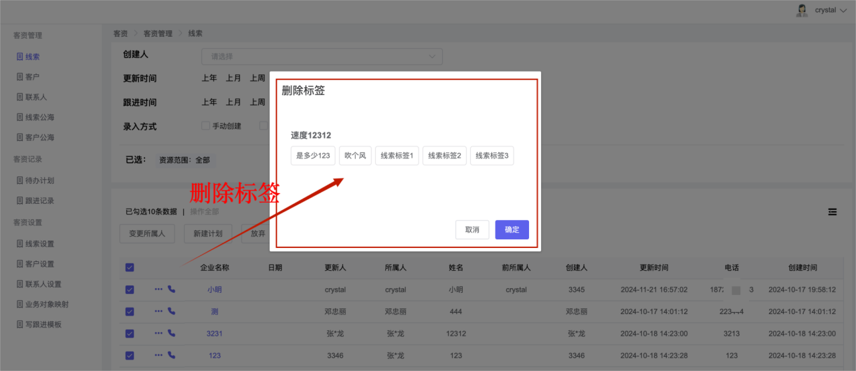Click the crystal user avatar icon
This screenshot has height=371, width=856.
[x=802, y=10]
